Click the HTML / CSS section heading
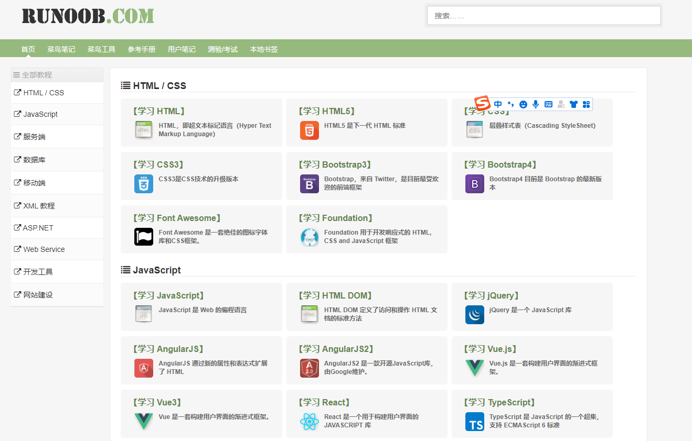This screenshot has height=441, width=692. 154,85
